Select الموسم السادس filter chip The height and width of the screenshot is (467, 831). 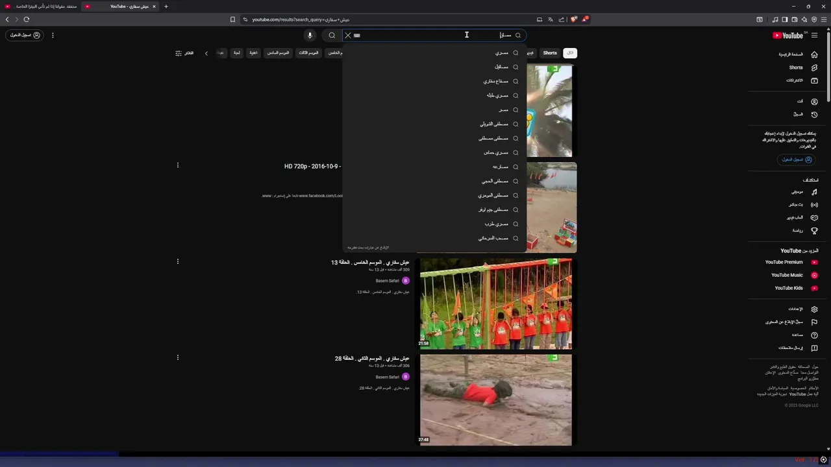pyautogui.click(x=278, y=53)
